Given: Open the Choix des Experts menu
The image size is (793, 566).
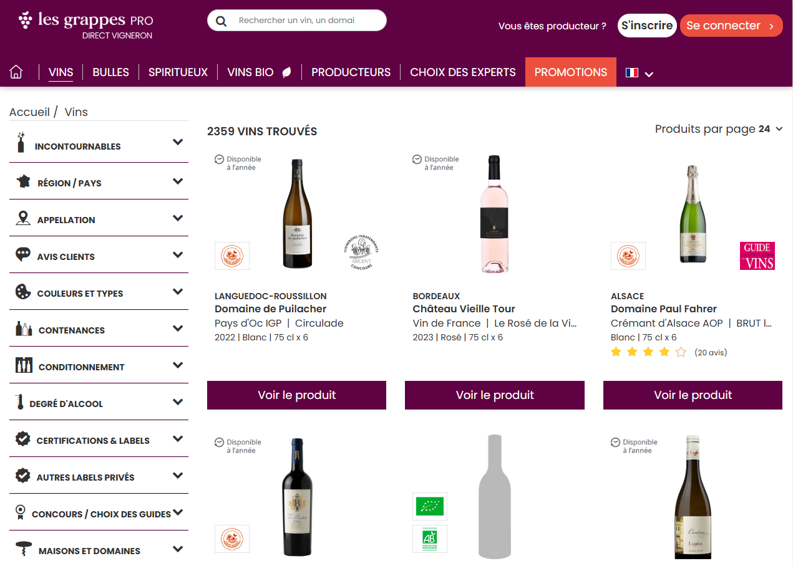Looking at the screenshot, I should (x=462, y=72).
